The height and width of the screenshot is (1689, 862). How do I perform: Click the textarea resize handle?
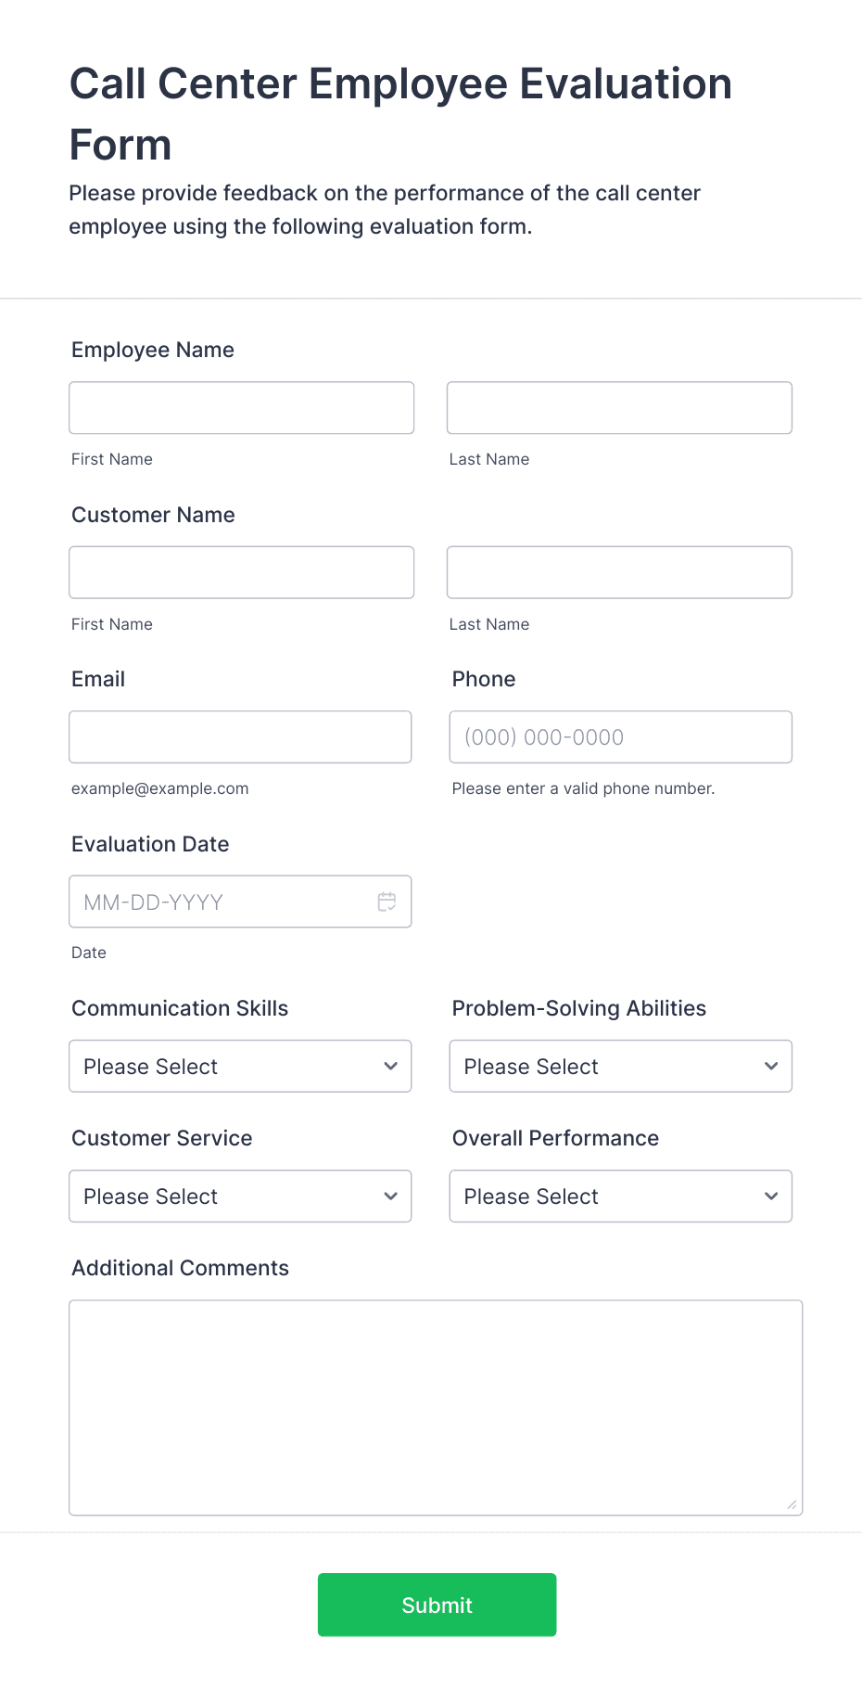(792, 1503)
